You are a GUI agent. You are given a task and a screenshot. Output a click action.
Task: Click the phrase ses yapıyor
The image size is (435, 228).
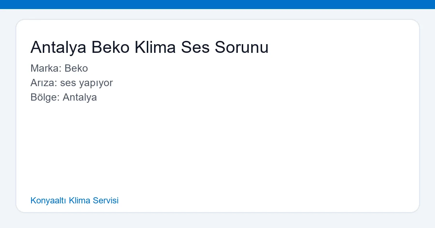point(87,83)
